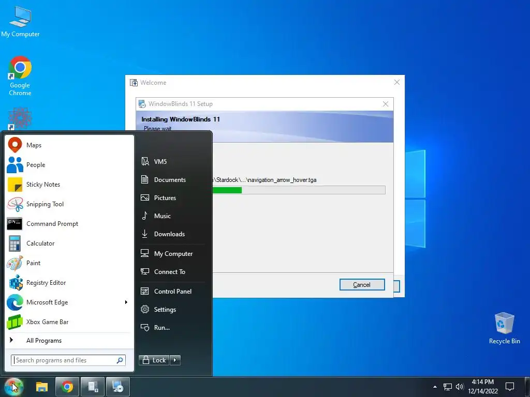530x397 pixels.
Task: Open Settings from the start menu
Action: coord(172,309)
